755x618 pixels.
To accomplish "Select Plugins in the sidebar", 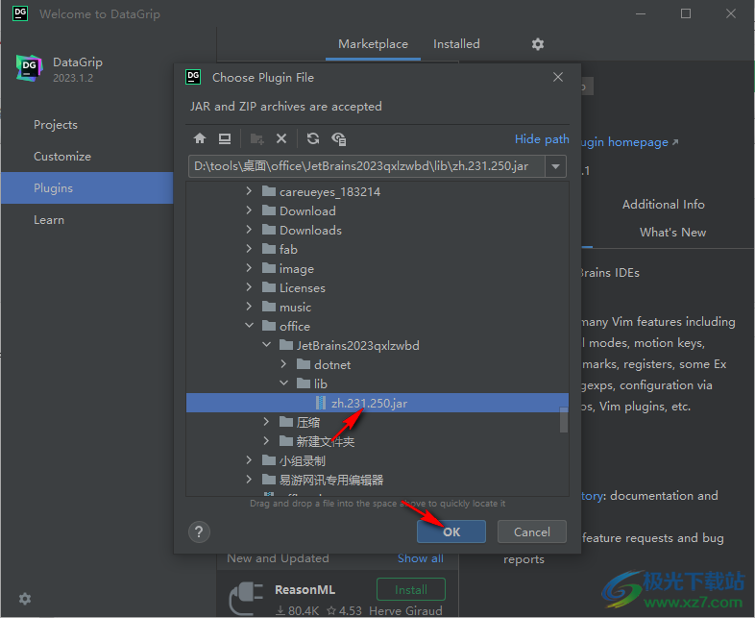I will point(86,187).
